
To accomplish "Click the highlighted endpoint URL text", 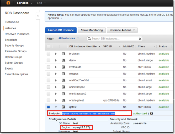I will [x=88, y=114].
